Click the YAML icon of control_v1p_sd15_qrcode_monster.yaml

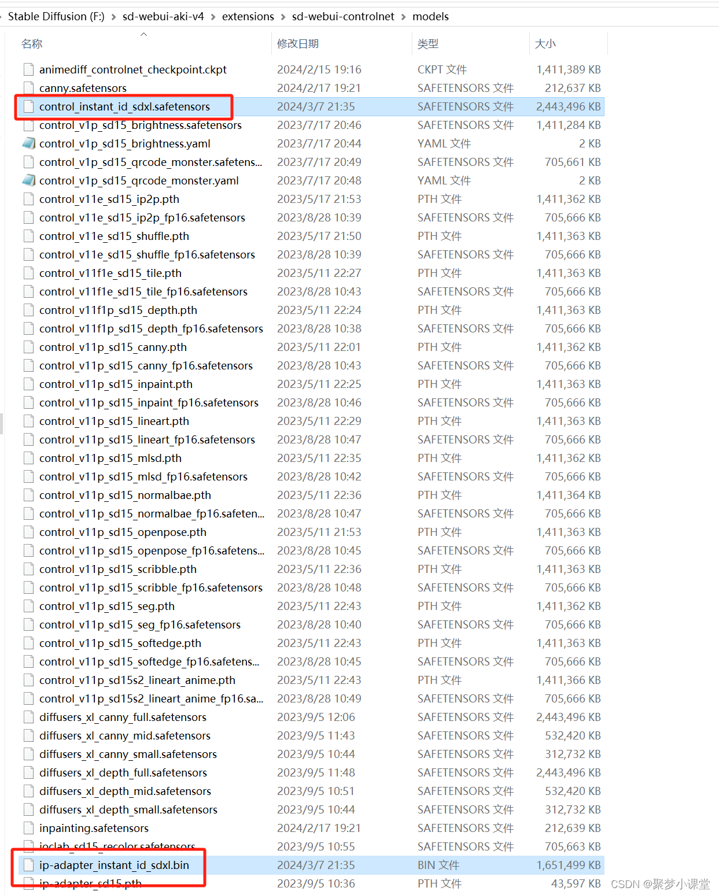(x=28, y=180)
